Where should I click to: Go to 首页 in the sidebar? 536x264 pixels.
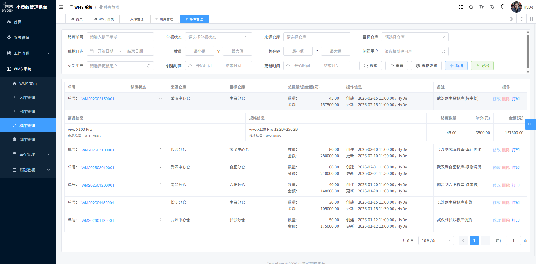coord(28,22)
